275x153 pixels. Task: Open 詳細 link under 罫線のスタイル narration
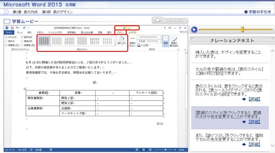254,122
